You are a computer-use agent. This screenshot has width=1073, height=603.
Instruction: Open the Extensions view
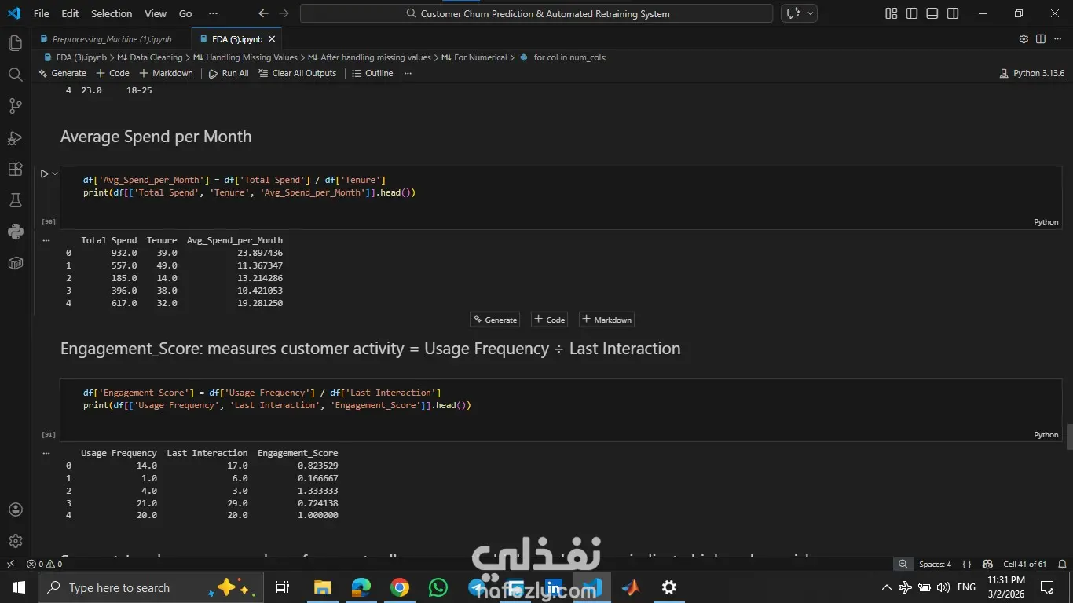click(x=15, y=170)
